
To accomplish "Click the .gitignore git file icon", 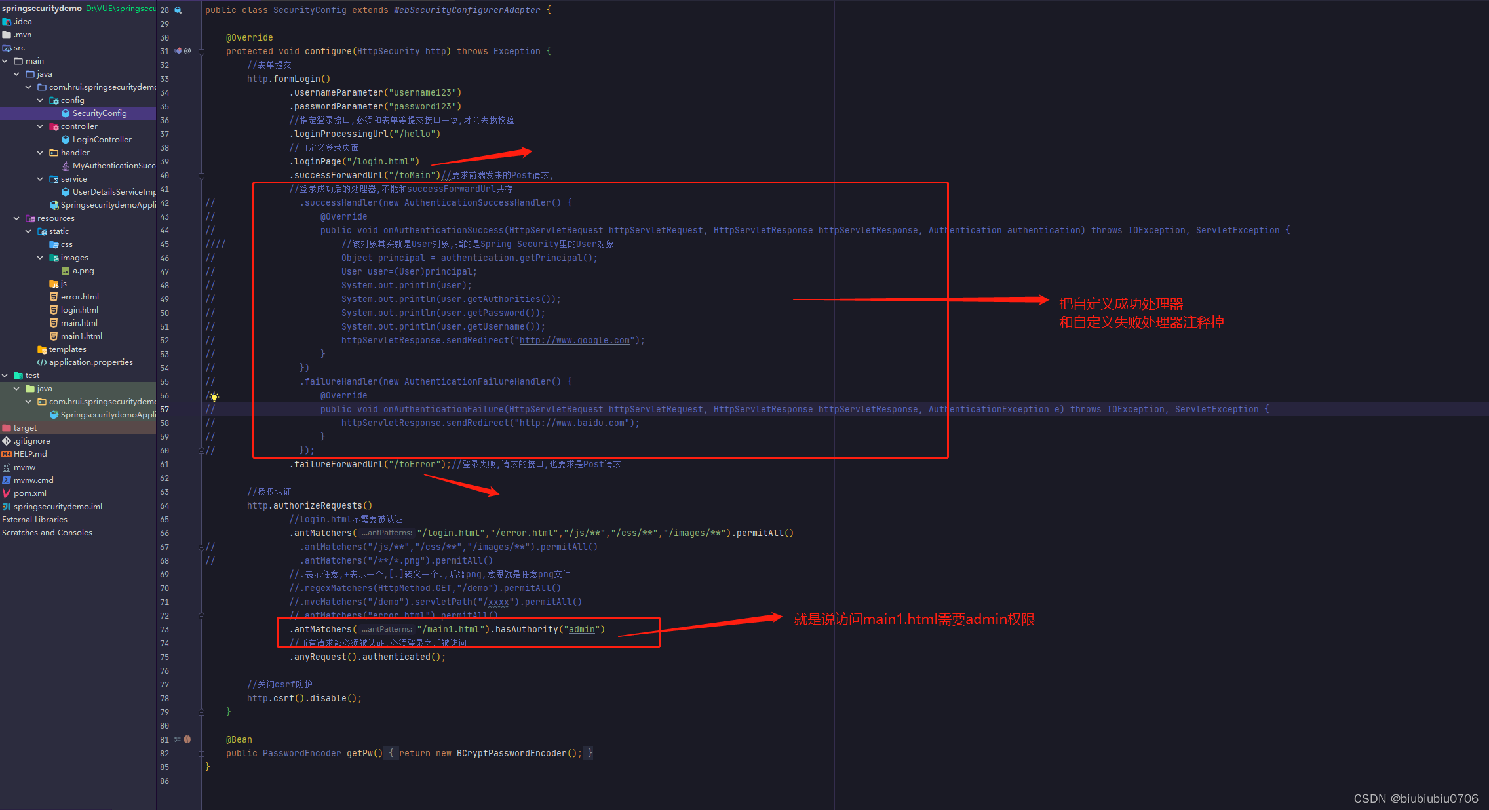I will (7, 441).
